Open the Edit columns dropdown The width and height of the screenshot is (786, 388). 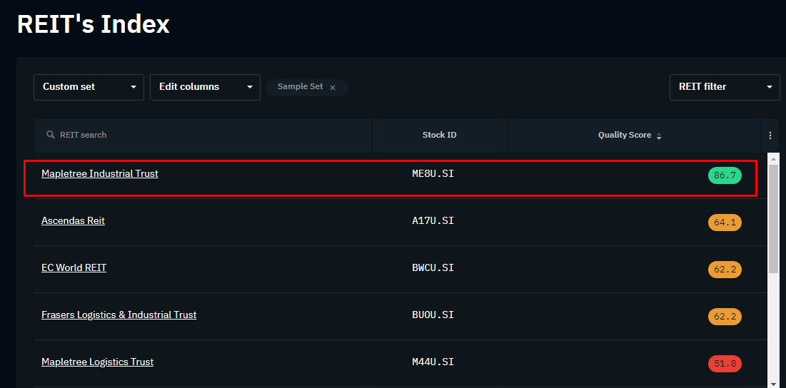pyautogui.click(x=205, y=87)
